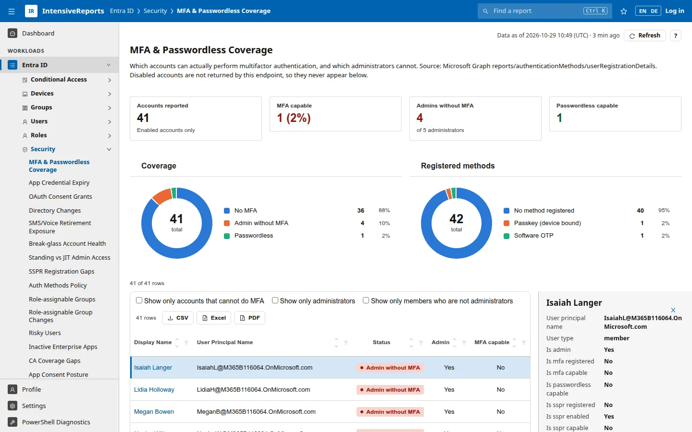Filter the Admin column
The image size is (692, 432).
464,343
